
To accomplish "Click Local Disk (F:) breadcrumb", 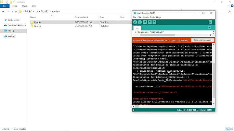I will pos(42,11).
